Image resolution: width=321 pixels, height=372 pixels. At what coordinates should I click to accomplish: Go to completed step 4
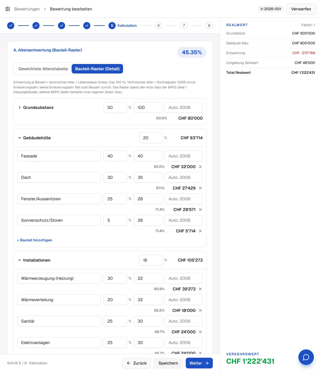(87, 26)
